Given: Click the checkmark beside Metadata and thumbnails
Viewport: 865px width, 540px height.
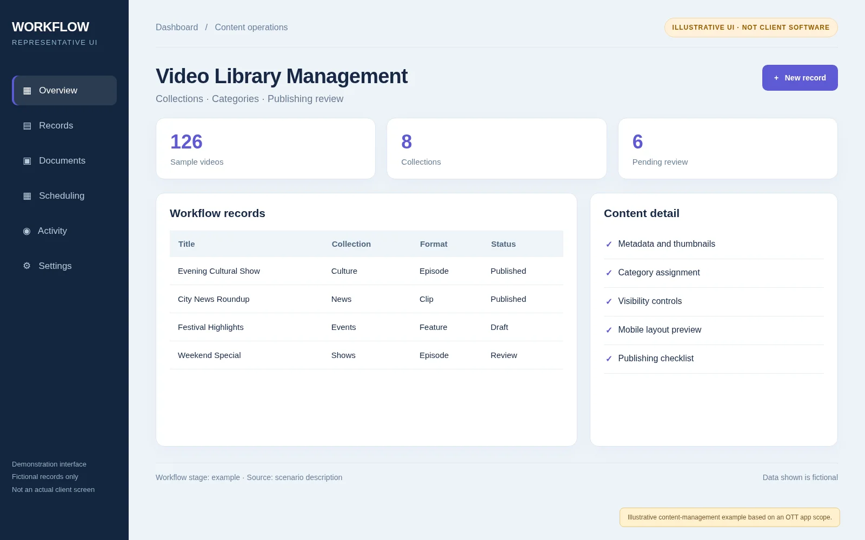Looking at the screenshot, I should tap(609, 244).
